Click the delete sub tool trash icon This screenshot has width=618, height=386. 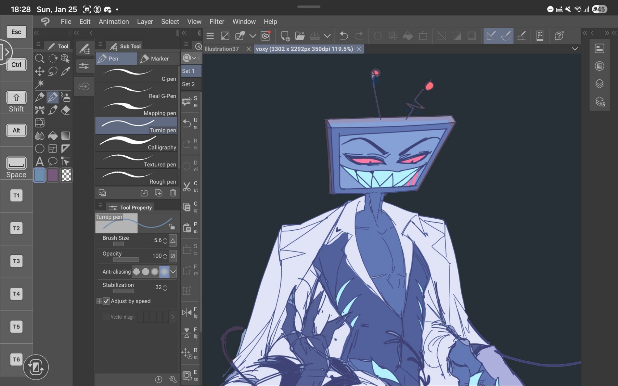tap(173, 193)
